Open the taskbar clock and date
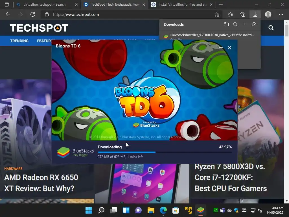Screen dimensions: 289x217 coord(275,210)
